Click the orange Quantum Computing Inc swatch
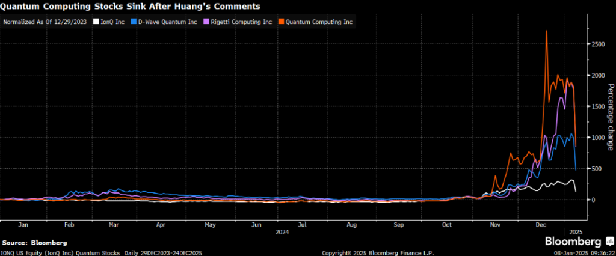The width and height of the screenshot is (616, 256). click(x=280, y=22)
